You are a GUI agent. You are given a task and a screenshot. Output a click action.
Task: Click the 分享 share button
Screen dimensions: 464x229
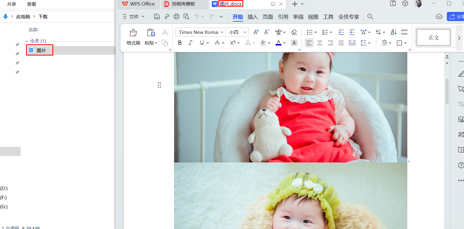[456, 17]
